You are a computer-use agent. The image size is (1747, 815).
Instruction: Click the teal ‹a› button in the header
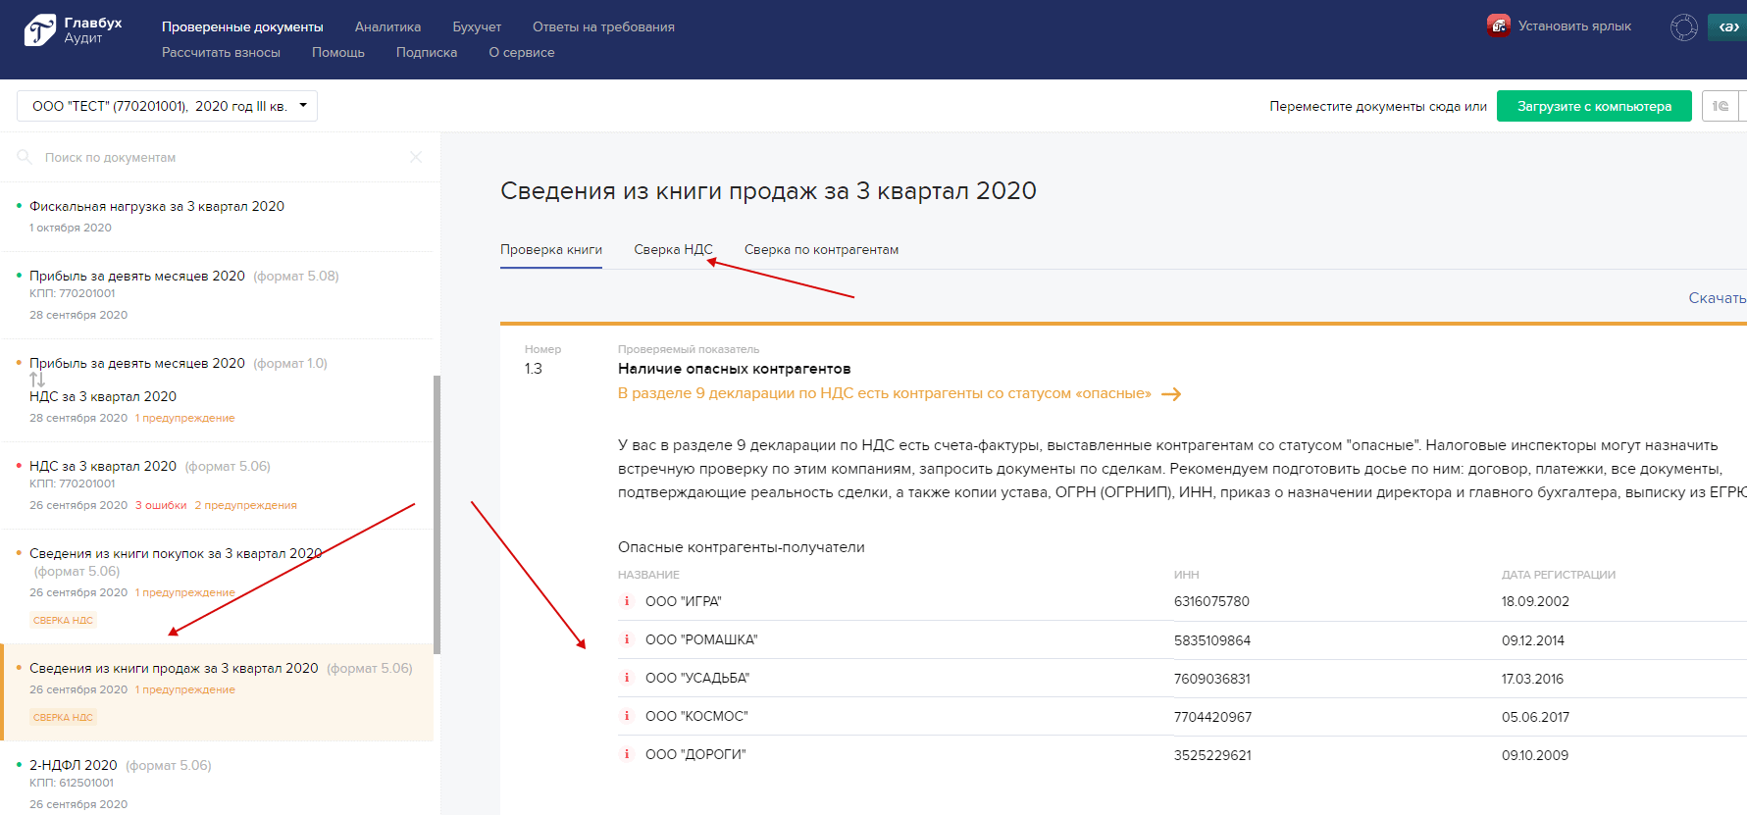[1727, 27]
